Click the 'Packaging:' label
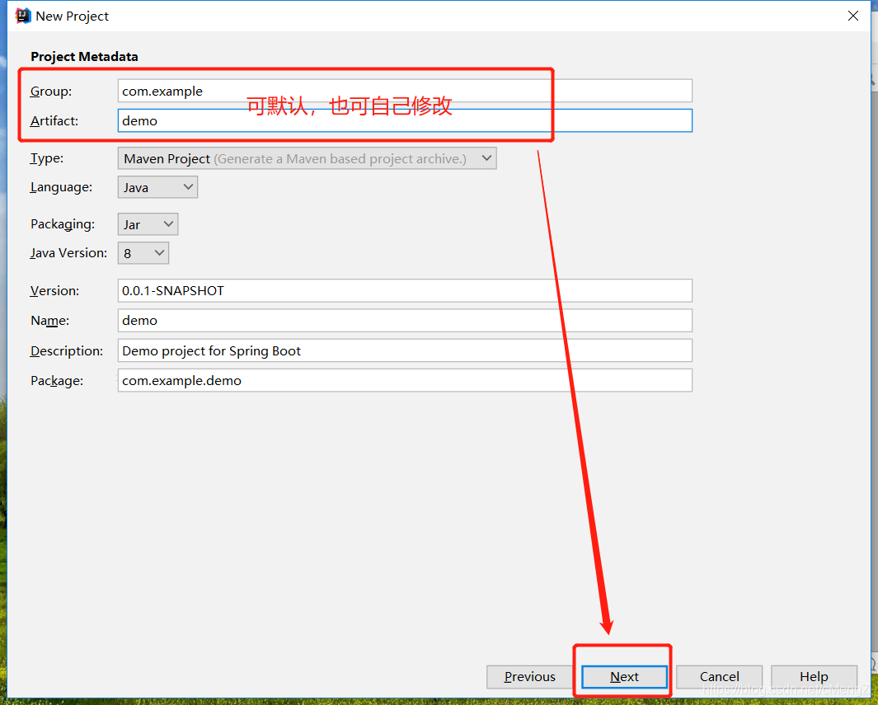Screen dimensions: 878x705 pos(62,224)
